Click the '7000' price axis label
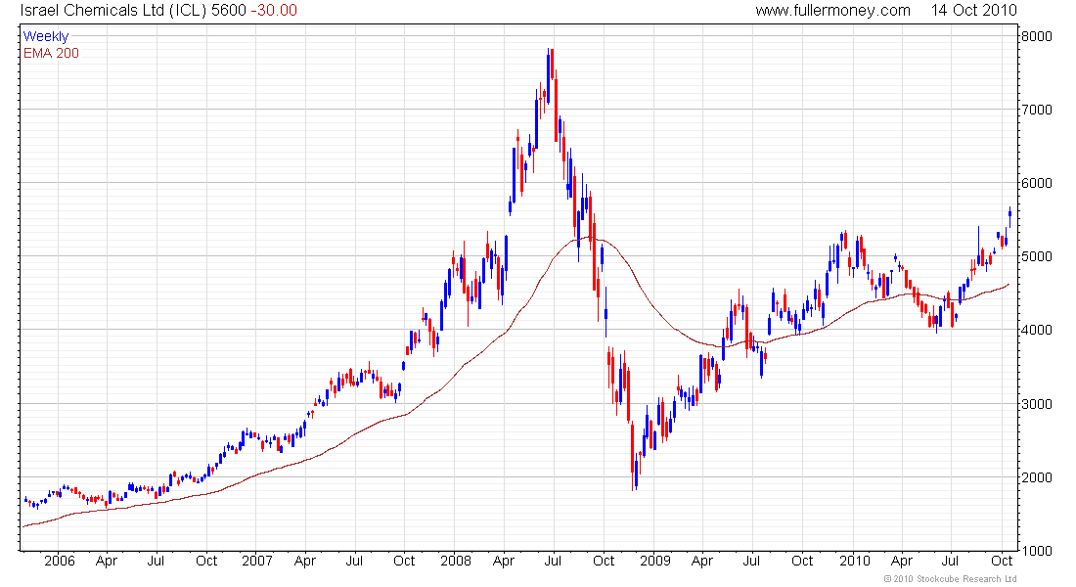This screenshot has height=587, width=1076. click(1037, 110)
